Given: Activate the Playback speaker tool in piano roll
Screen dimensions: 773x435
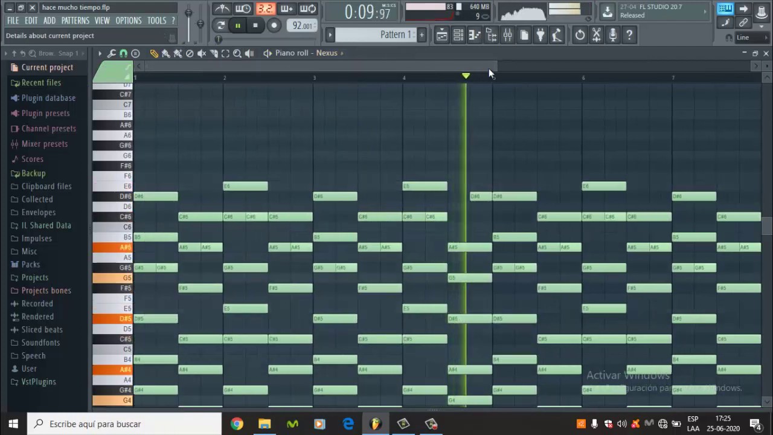Looking at the screenshot, I should (x=249, y=53).
